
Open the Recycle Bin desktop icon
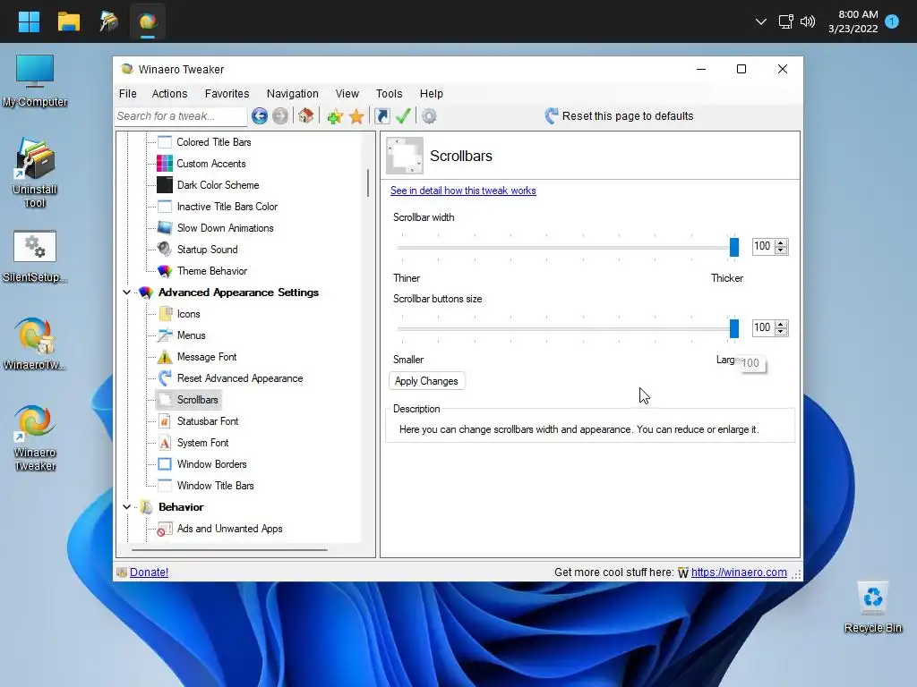(x=872, y=607)
